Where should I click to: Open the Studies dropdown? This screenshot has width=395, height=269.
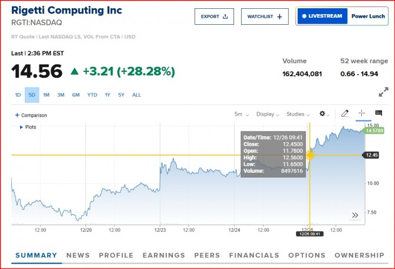pyautogui.click(x=298, y=114)
